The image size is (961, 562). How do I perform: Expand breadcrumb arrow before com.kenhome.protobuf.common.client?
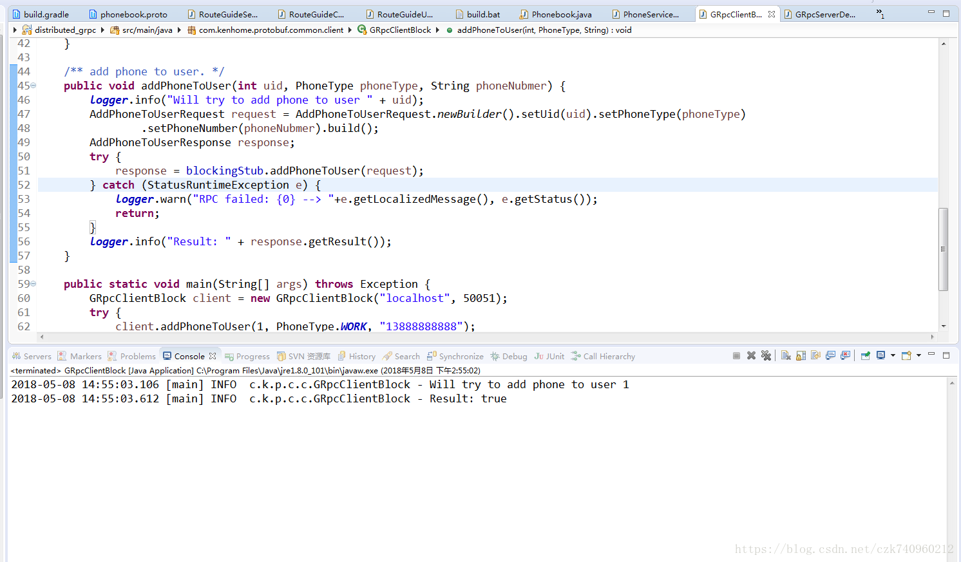[179, 30]
